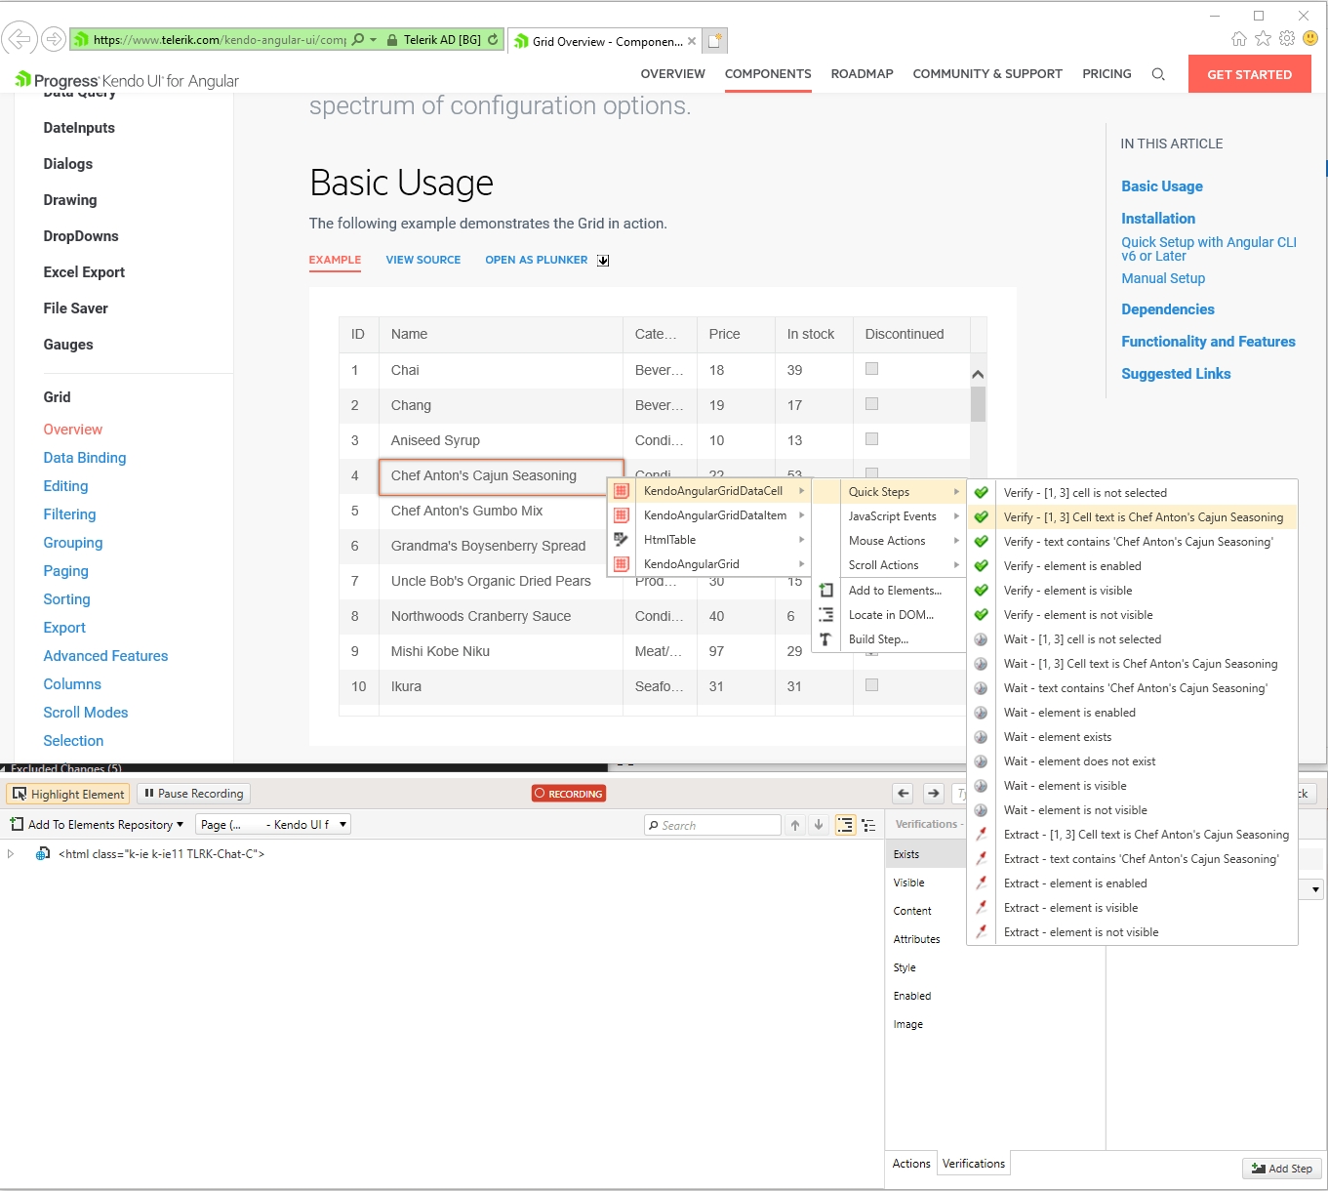Click the recorder forward arrow button
This screenshot has width=1328, height=1191.
point(934,794)
